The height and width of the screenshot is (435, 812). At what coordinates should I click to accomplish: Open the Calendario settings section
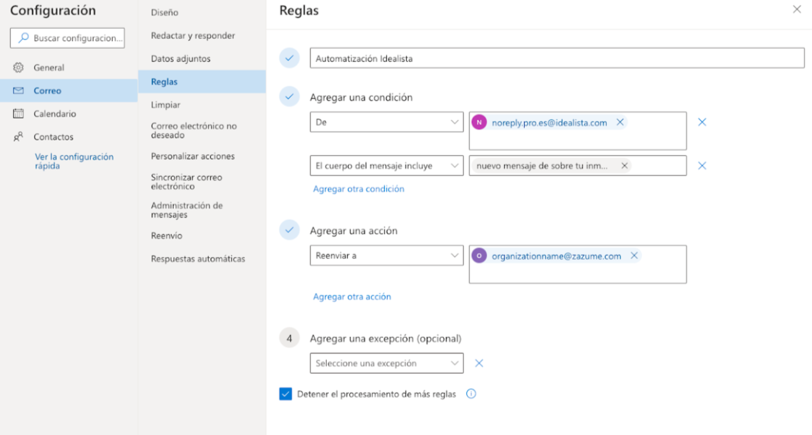point(55,114)
